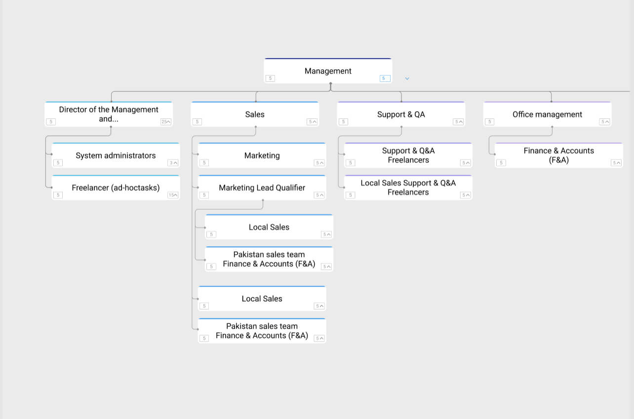This screenshot has width=634, height=419.
Task: Select the Marketing card title
Action: [262, 155]
